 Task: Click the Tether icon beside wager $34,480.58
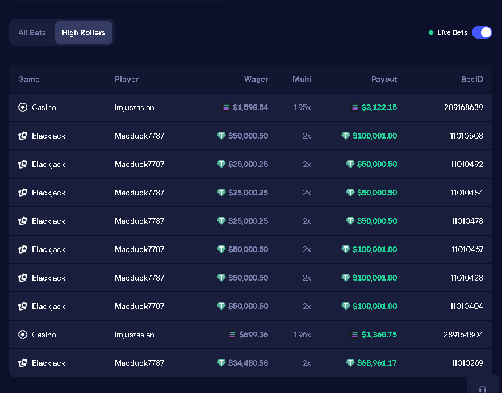221,362
